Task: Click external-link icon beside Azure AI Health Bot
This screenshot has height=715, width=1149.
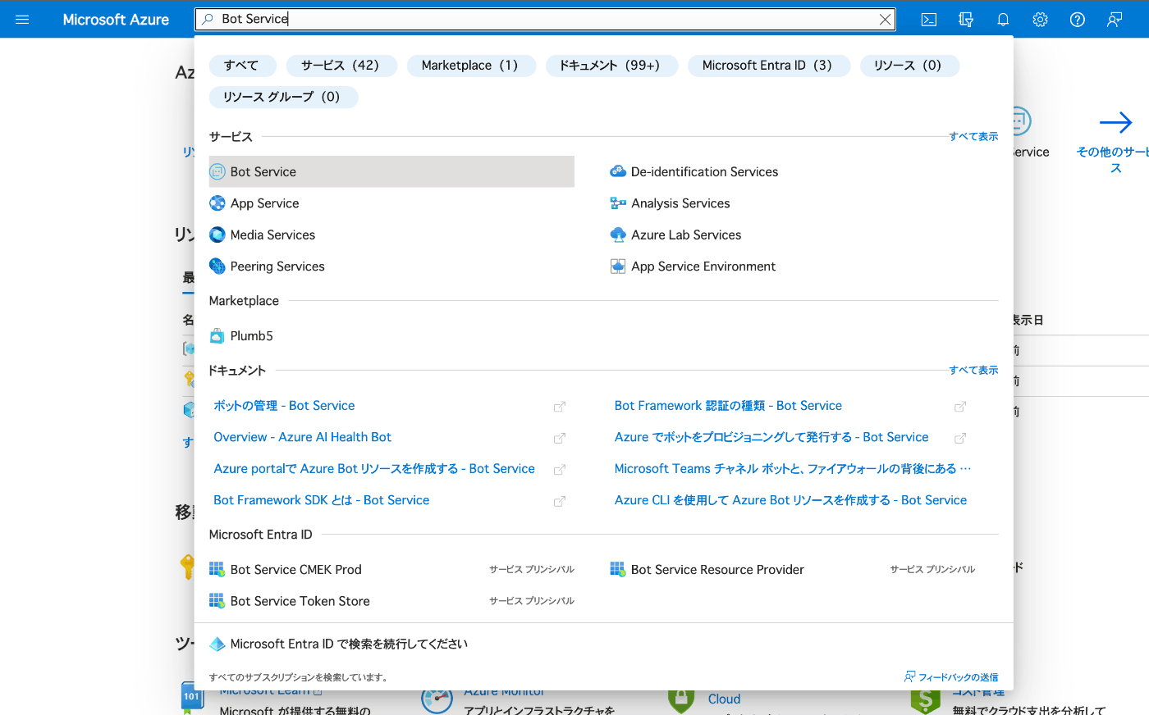Action: 560,438
